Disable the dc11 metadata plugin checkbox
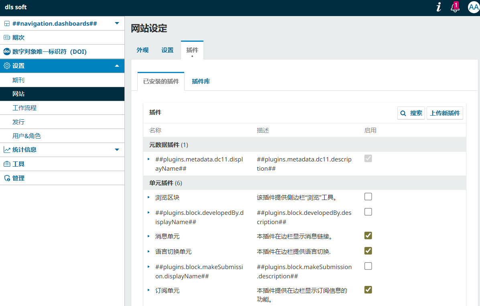This screenshot has width=480, height=306. click(x=368, y=158)
